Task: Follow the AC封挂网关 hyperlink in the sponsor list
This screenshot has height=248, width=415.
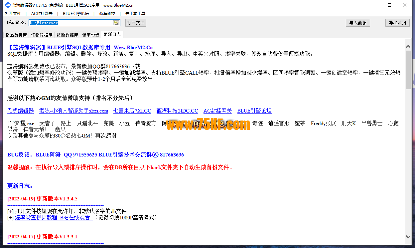Action: [218, 111]
